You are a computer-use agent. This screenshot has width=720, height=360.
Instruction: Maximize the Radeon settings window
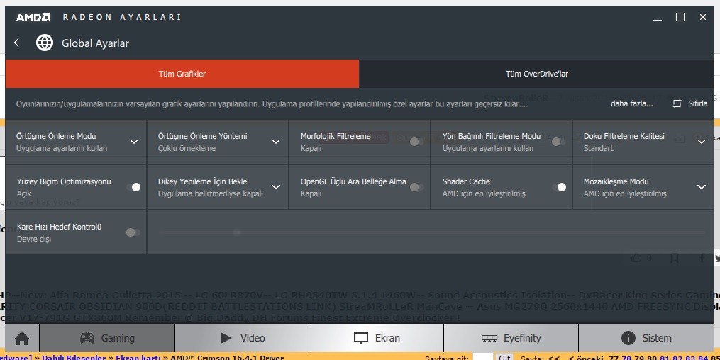(x=680, y=17)
